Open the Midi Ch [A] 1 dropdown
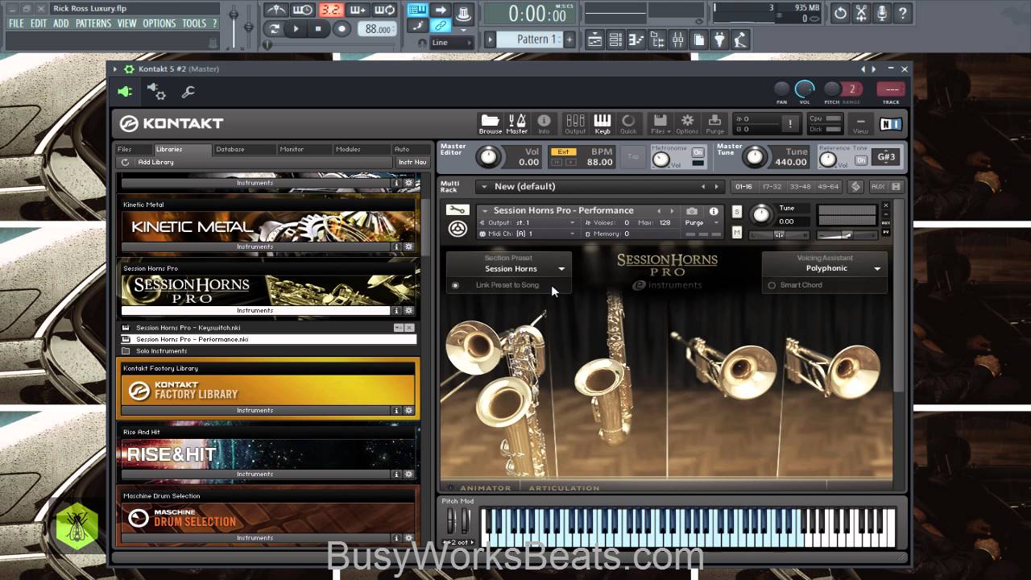 [x=527, y=234]
